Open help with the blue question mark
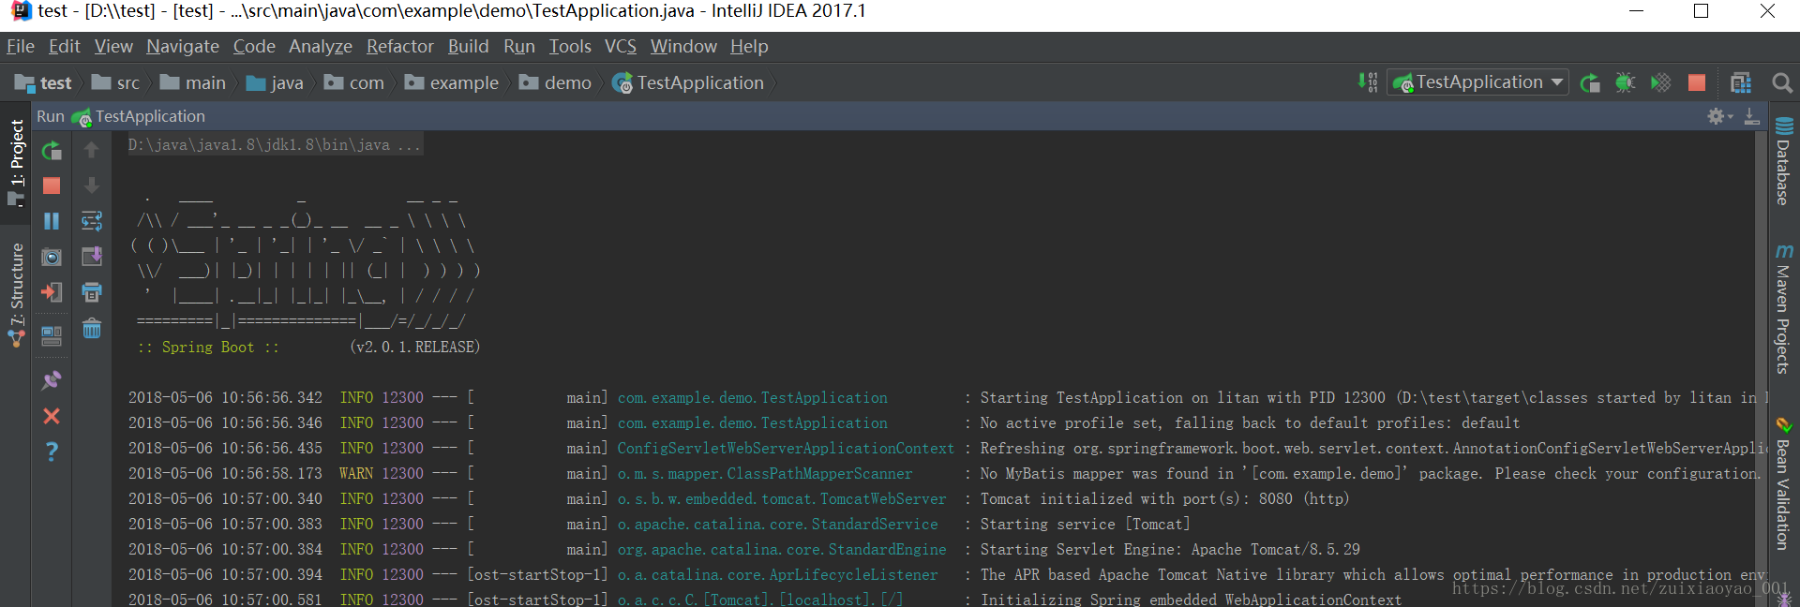1800x607 pixels. click(52, 452)
